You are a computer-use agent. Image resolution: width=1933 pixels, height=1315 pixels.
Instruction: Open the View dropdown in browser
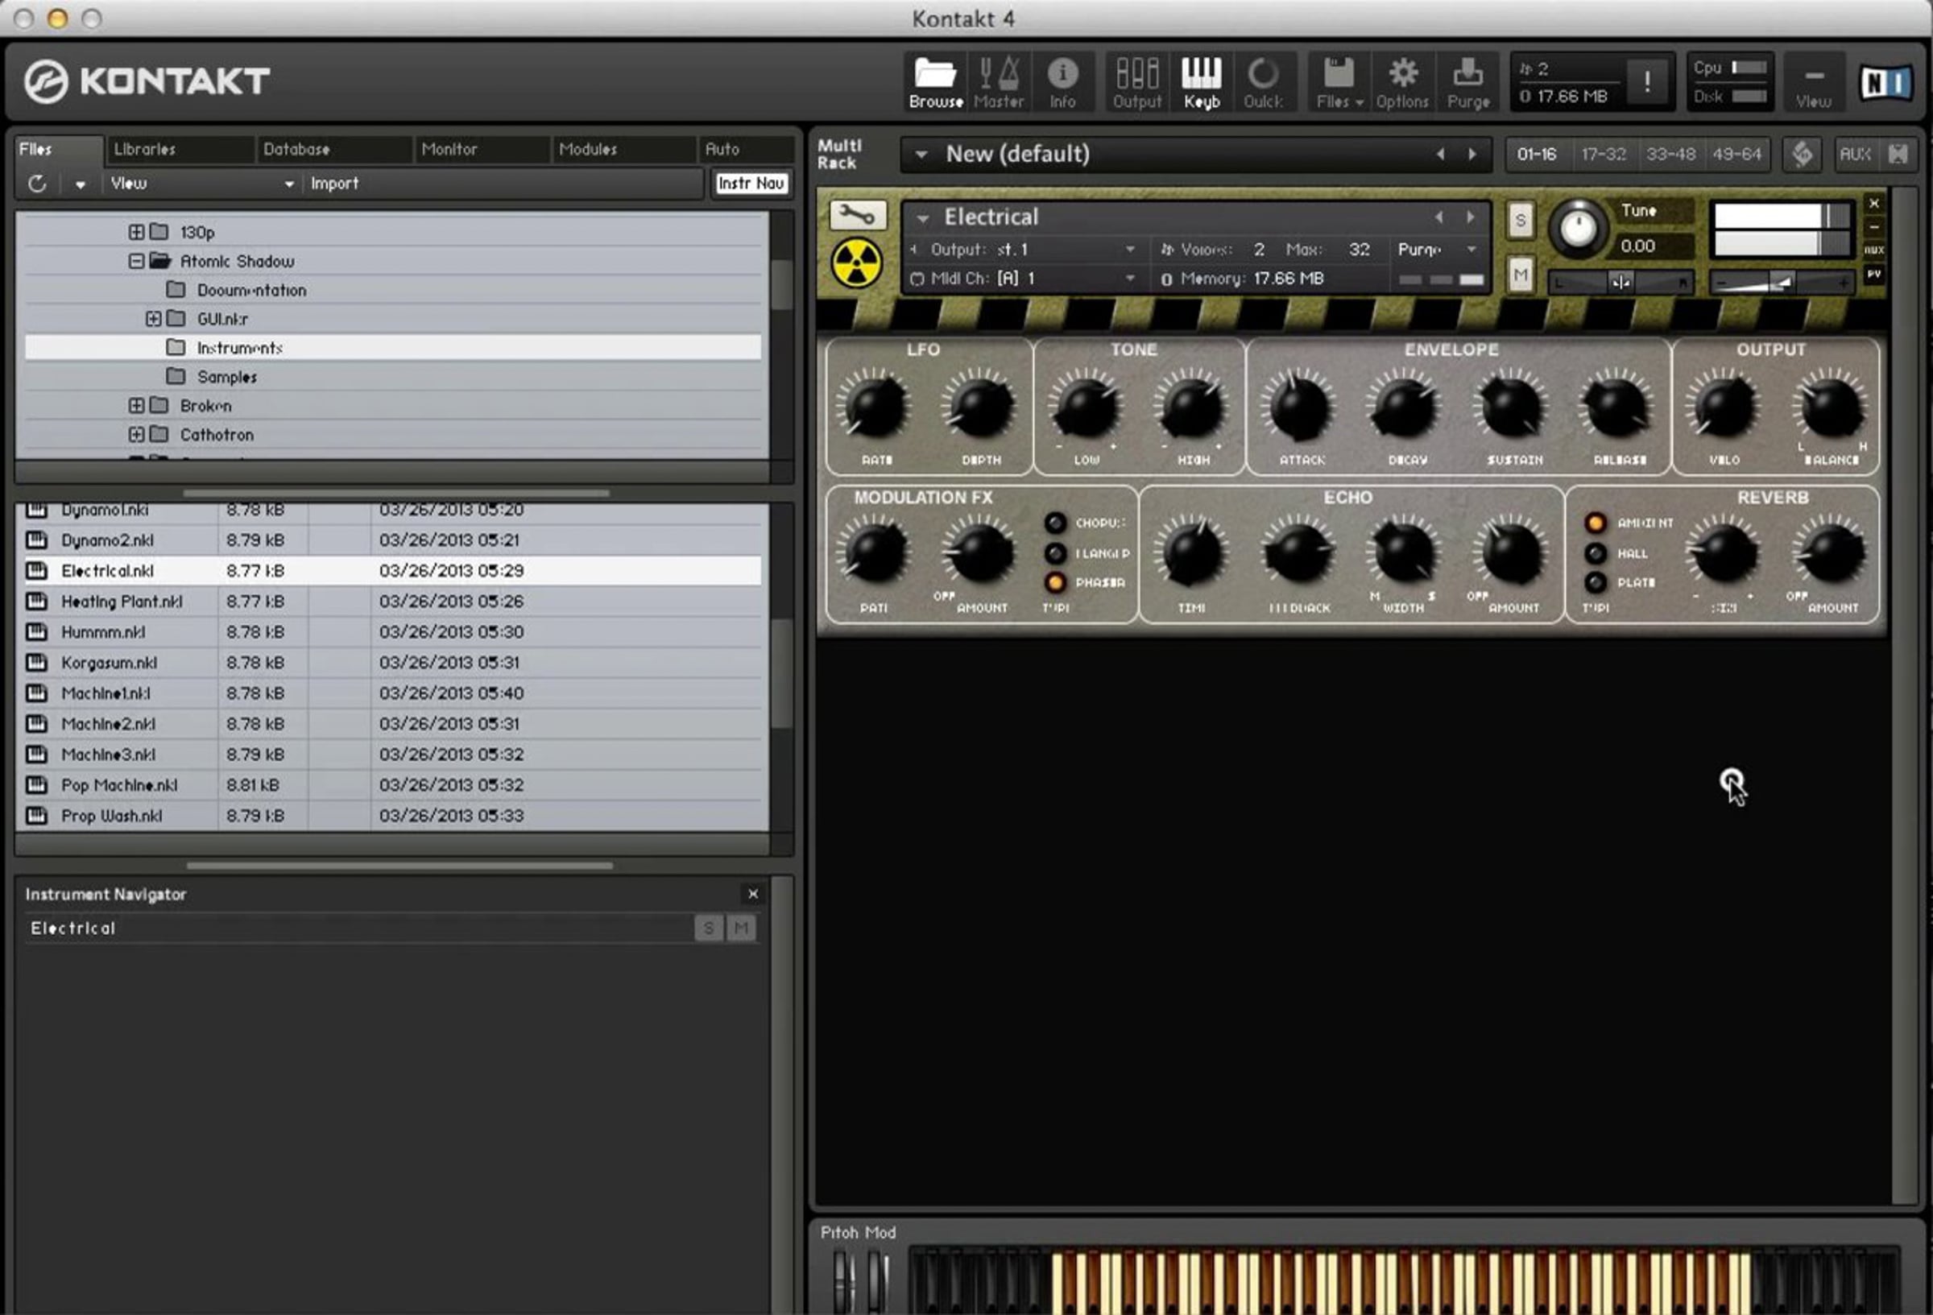[x=201, y=183]
